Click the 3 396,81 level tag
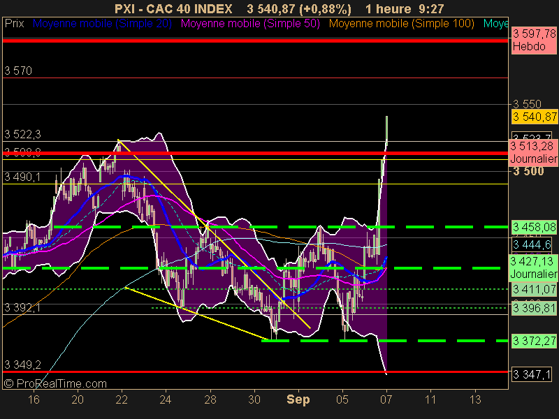559x419 pixels. (534, 308)
